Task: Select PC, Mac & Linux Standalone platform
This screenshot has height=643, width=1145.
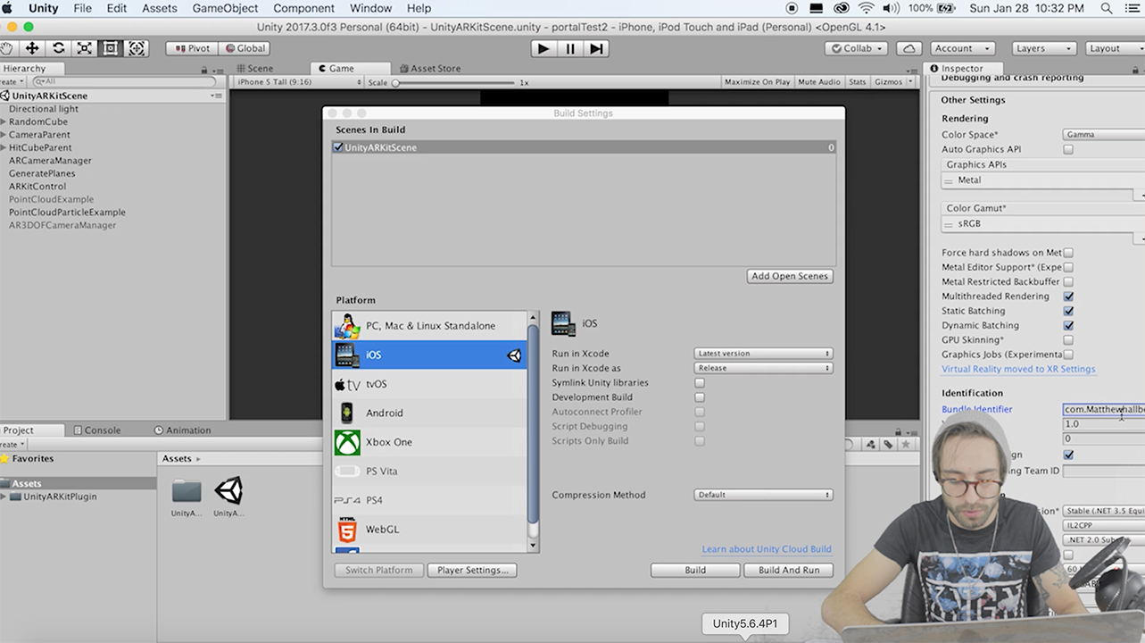Action: pyautogui.click(x=429, y=326)
